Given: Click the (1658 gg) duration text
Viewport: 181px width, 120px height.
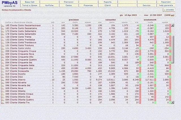Looking at the screenshot, I should (169, 15).
